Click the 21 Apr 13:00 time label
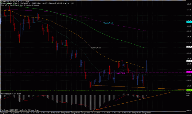Image resolution: width=192 pixels, height=114 pixels. coord(116,113)
